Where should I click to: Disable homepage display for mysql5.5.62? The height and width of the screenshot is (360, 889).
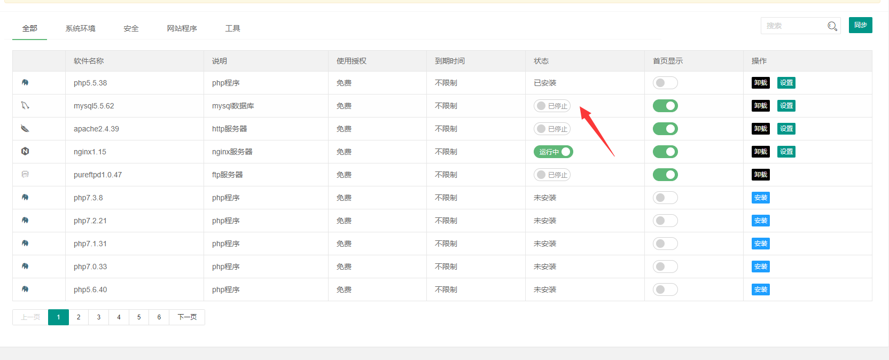pos(665,106)
